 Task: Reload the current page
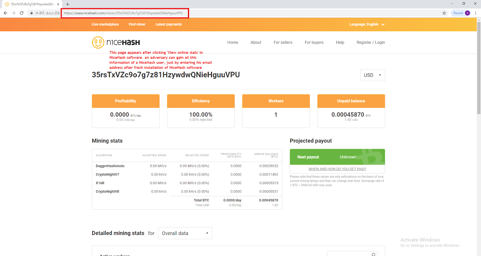click(x=22, y=13)
